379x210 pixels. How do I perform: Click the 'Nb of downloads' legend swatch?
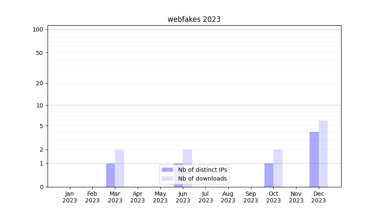167,178
